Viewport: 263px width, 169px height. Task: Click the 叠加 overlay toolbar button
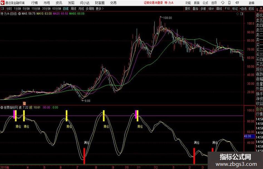click(195, 9)
